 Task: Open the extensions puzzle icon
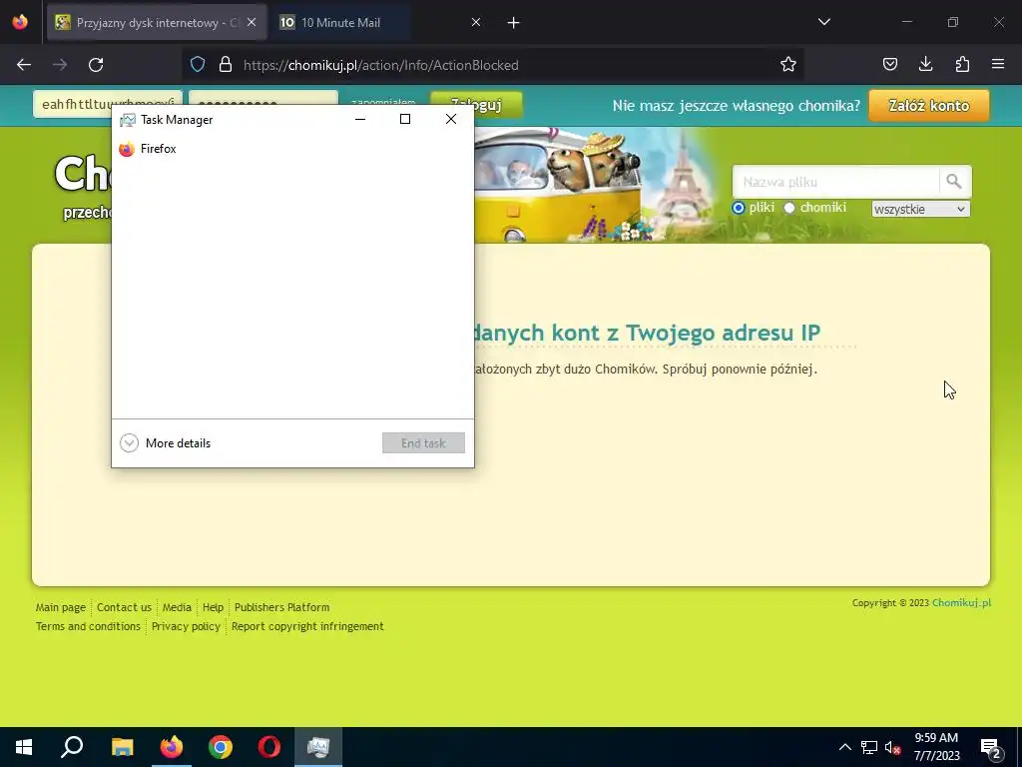(x=962, y=65)
